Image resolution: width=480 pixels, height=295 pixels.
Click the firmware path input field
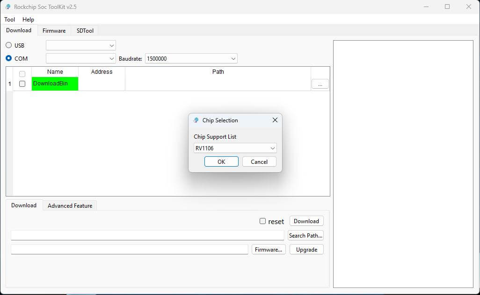[130, 250]
